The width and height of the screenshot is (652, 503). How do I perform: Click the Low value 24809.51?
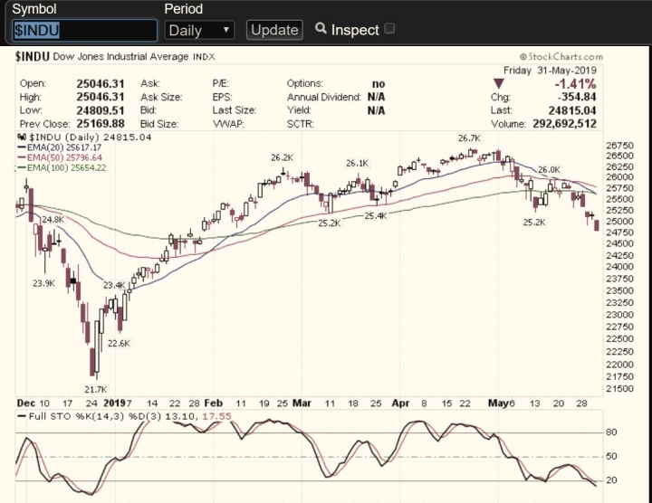tap(101, 111)
